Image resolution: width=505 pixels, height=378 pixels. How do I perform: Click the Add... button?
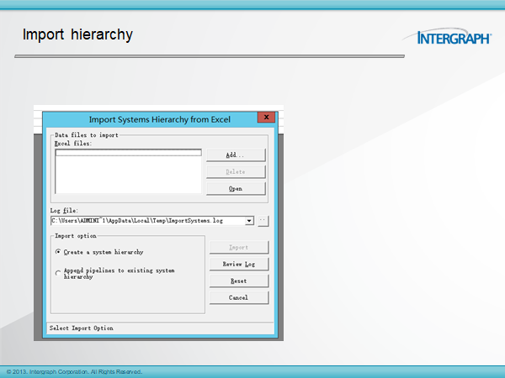coord(236,155)
